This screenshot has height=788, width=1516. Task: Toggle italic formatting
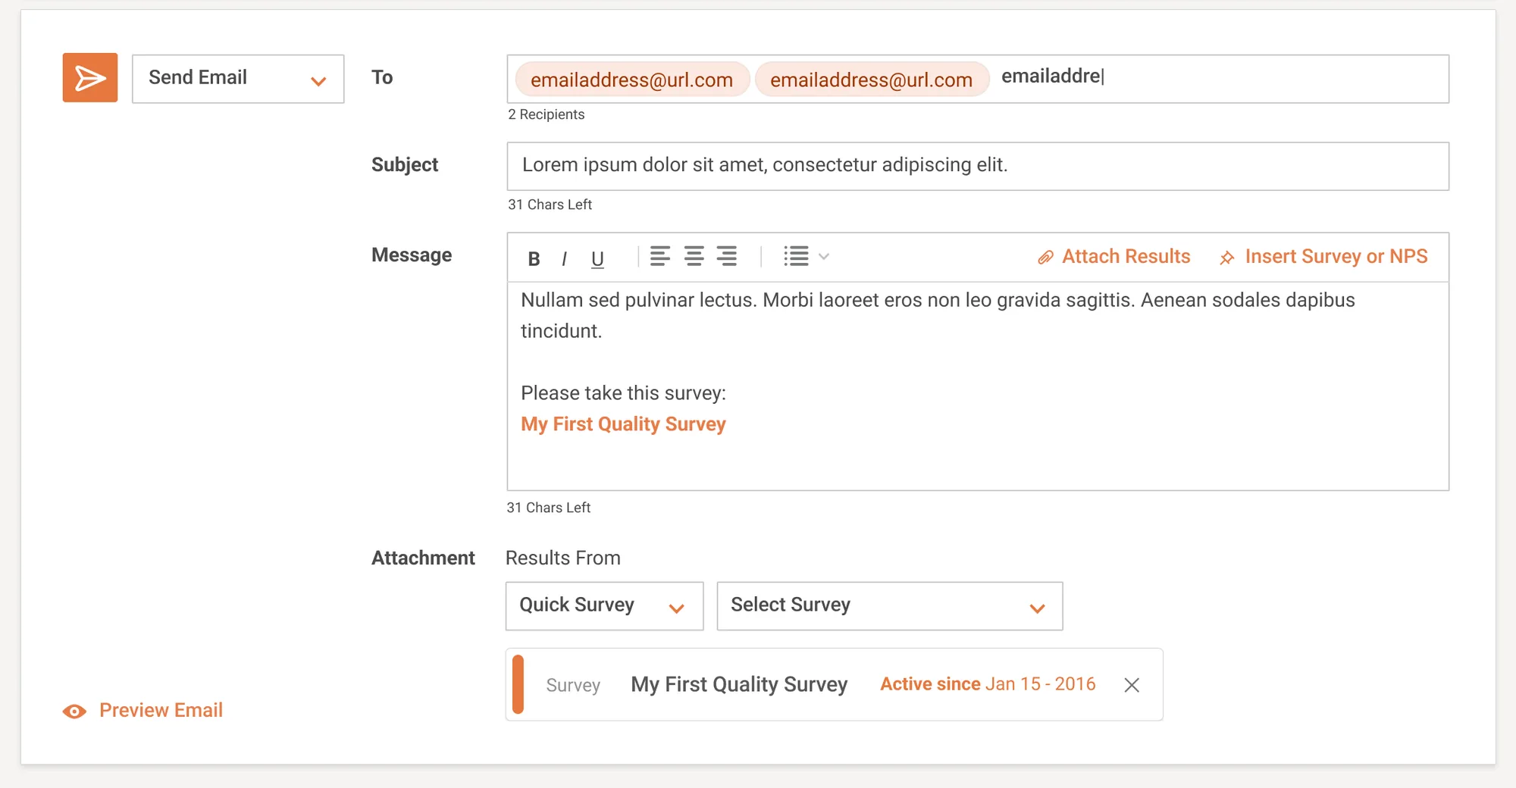point(565,258)
